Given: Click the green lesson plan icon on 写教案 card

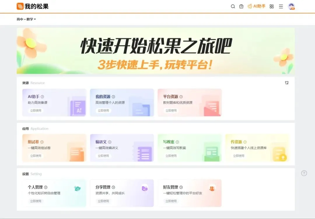Looking at the screenshot, I should [211, 154].
